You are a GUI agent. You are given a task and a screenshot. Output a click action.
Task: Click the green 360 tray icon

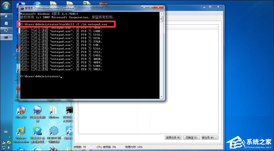click(9, 142)
